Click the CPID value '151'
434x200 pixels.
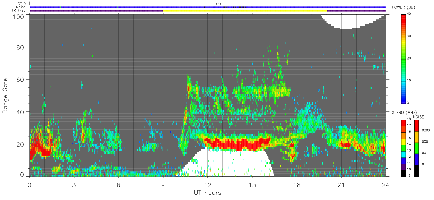[x=218, y=4]
